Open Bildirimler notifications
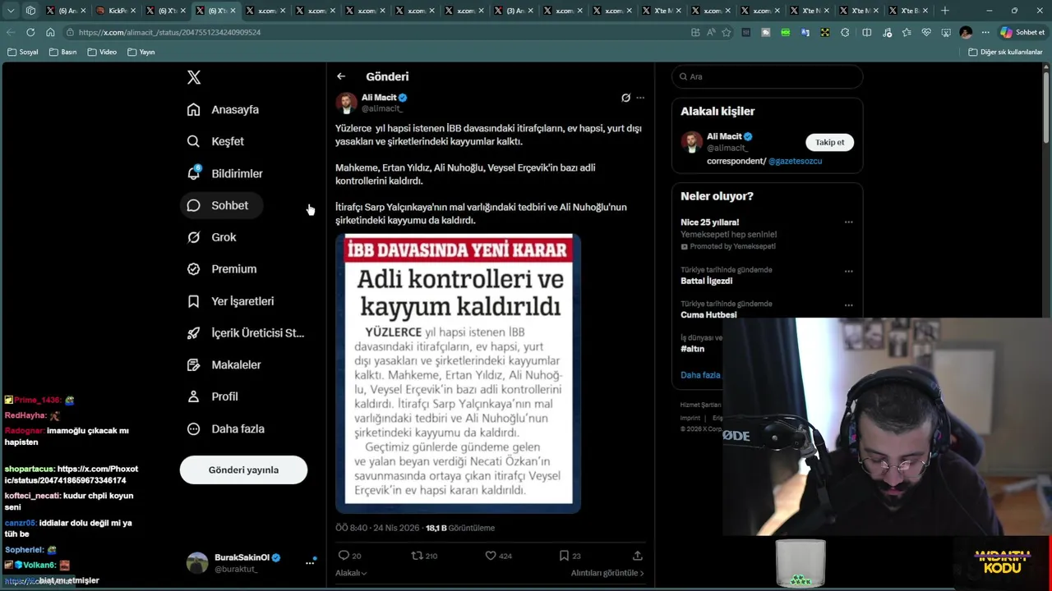Image resolution: width=1052 pixels, height=591 pixels. (x=224, y=173)
